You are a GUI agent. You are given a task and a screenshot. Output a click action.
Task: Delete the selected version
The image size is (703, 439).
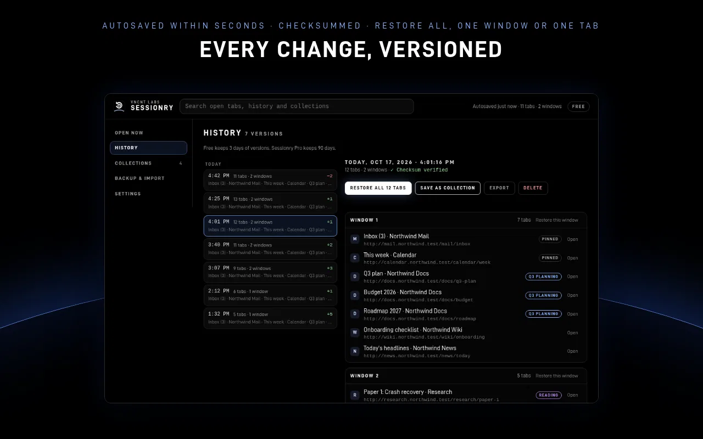point(533,188)
